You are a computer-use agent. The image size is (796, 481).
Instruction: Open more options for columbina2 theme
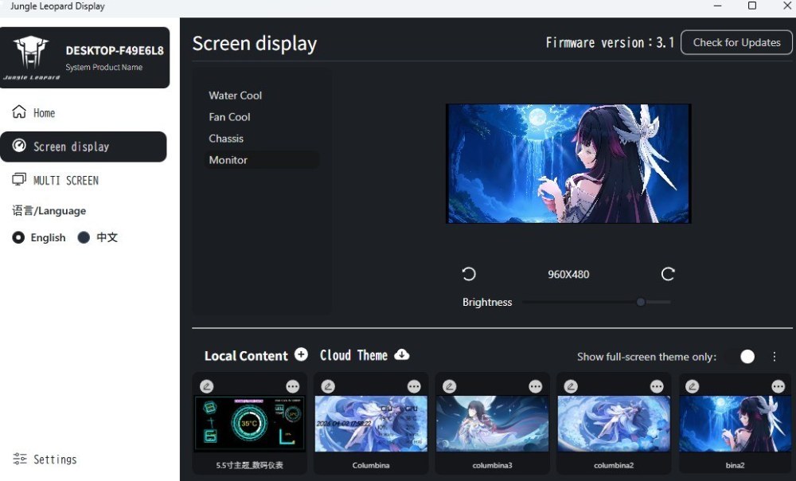click(x=657, y=386)
